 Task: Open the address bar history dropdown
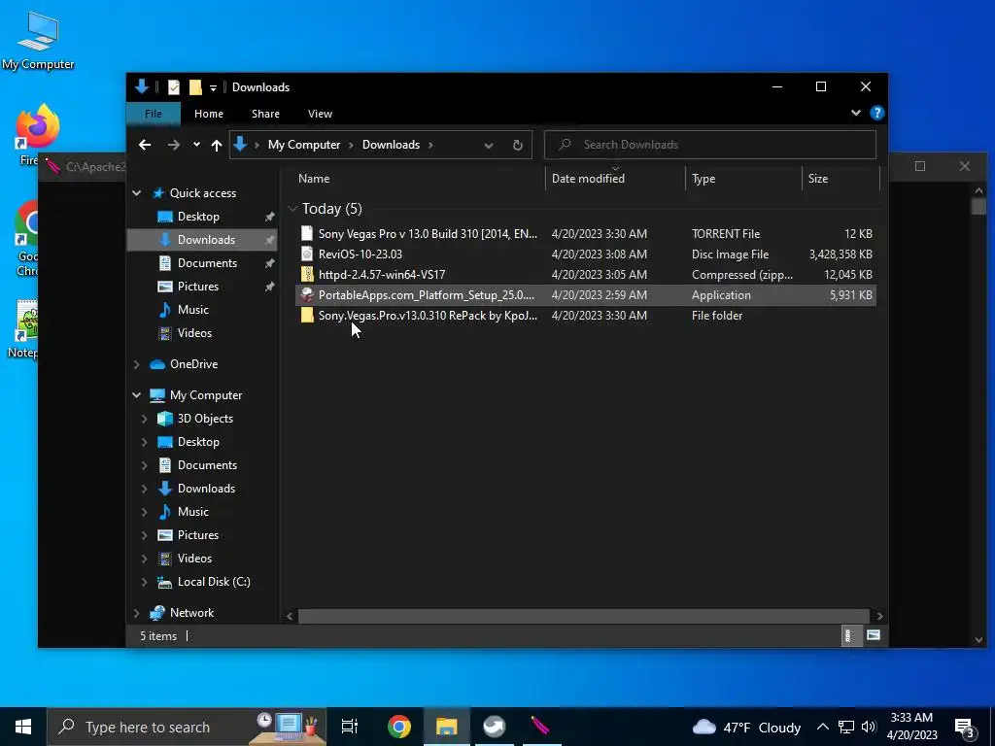coord(489,146)
